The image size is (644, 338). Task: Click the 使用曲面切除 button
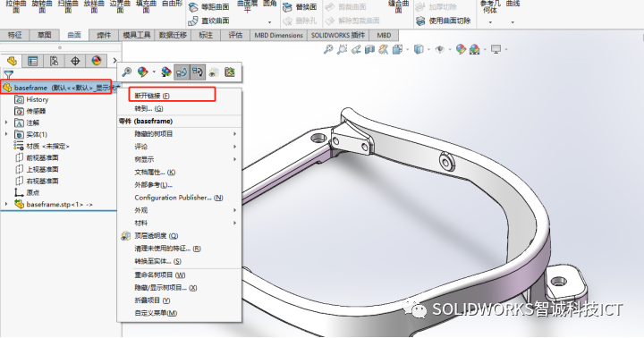444,21
